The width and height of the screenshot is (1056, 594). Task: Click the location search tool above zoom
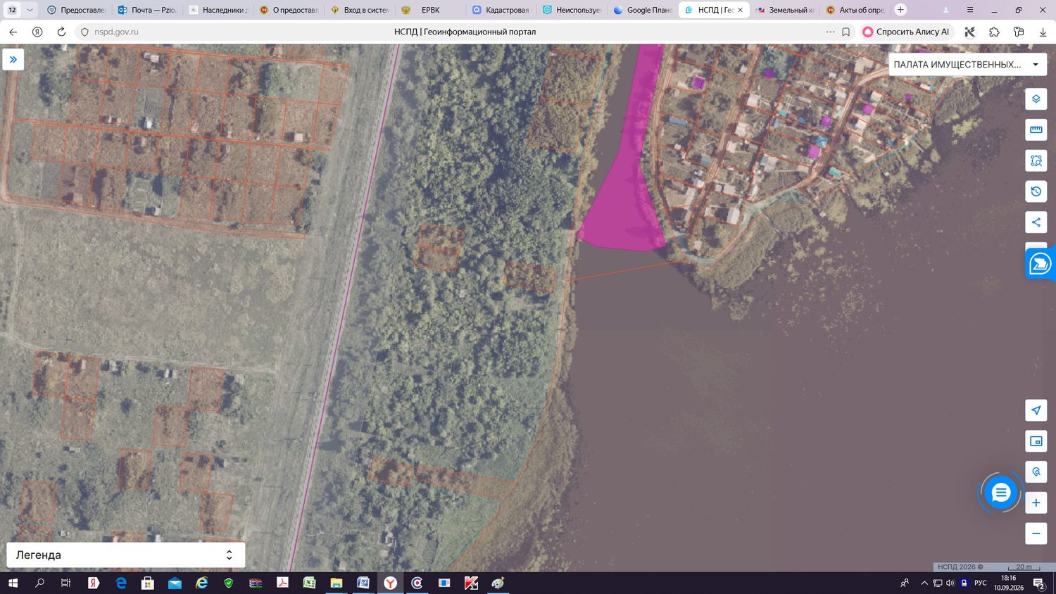pyautogui.click(x=1036, y=472)
